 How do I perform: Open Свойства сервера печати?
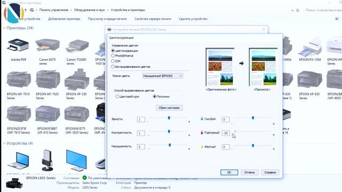[x=153, y=19]
